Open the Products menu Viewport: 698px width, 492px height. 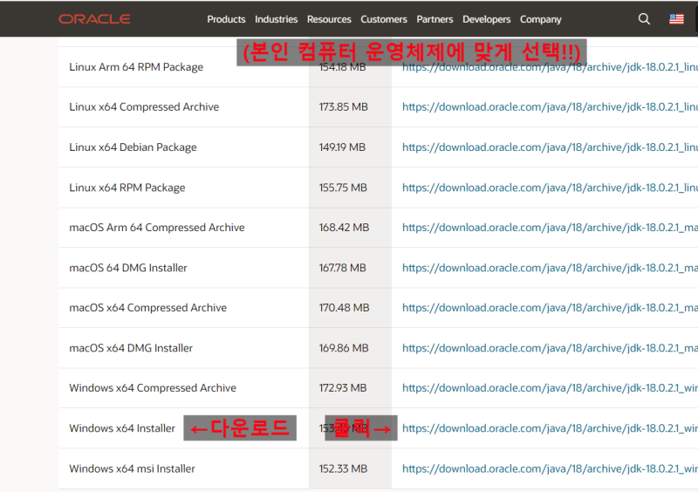click(x=226, y=19)
